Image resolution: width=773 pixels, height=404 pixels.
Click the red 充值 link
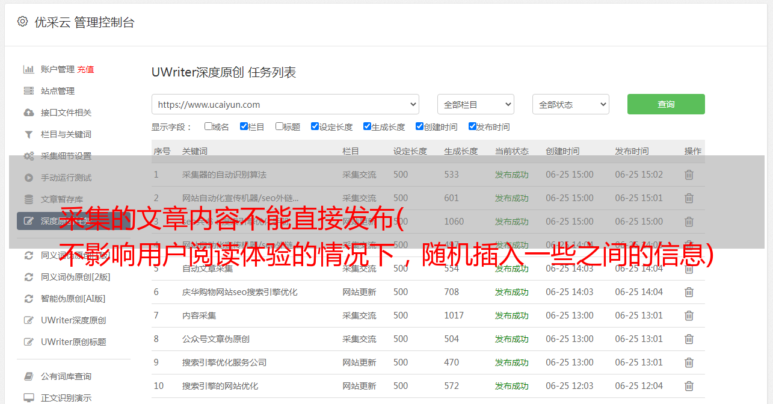(85, 69)
